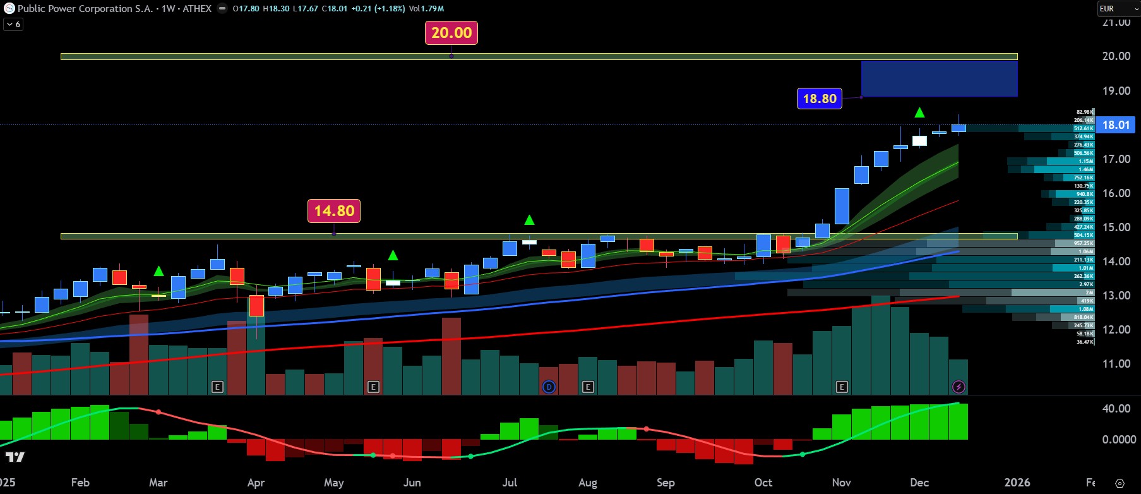Open the April earnings E marker
Image resolution: width=1141 pixels, height=494 pixels.
pos(217,387)
